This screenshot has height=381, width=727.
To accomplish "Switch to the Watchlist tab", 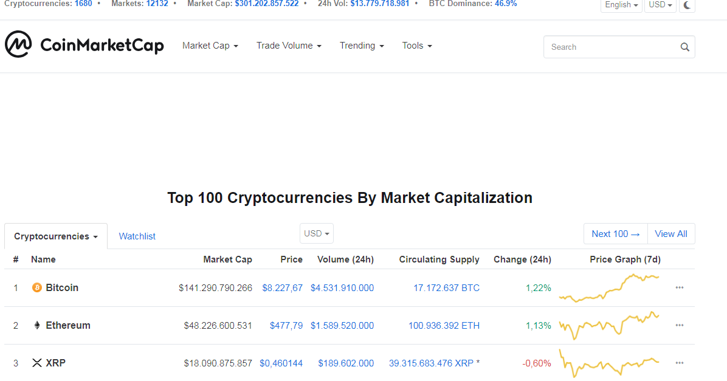I will click(137, 236).
